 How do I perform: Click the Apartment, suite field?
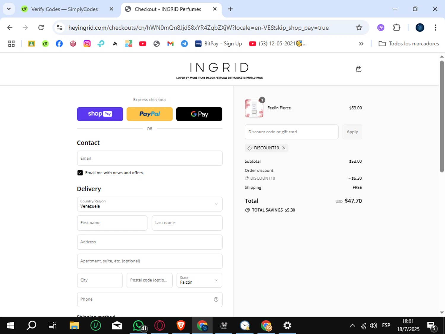[150, 261]
